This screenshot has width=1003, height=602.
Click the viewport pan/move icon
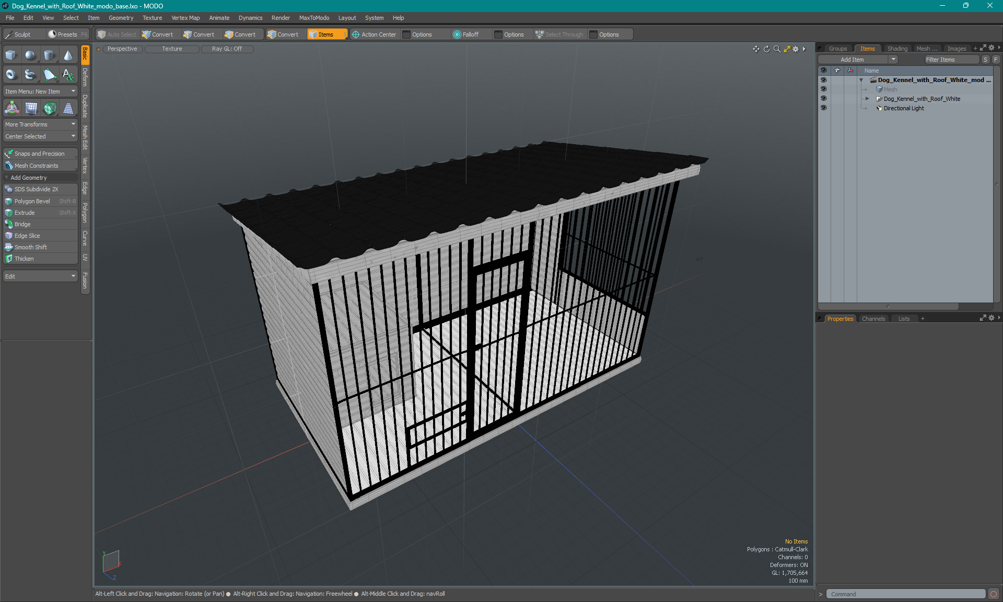click(x=756, y=49)
